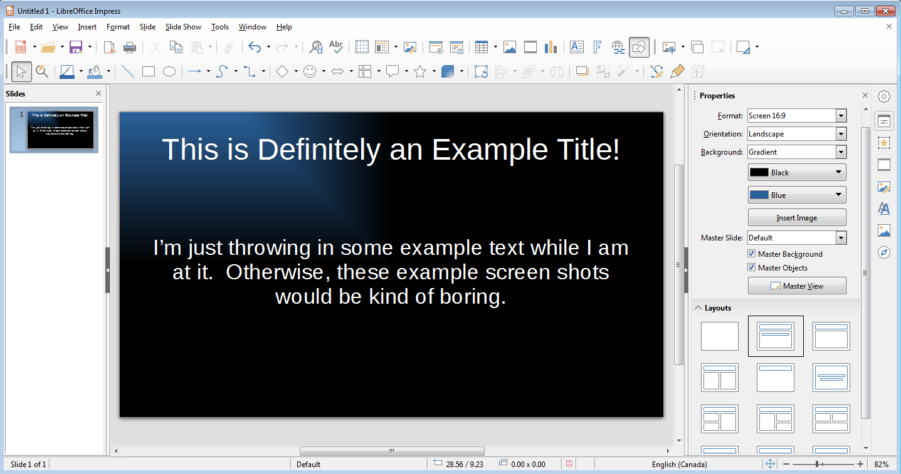
Task: Select the Ellipse shape tool
Action: tap(169, 71)
